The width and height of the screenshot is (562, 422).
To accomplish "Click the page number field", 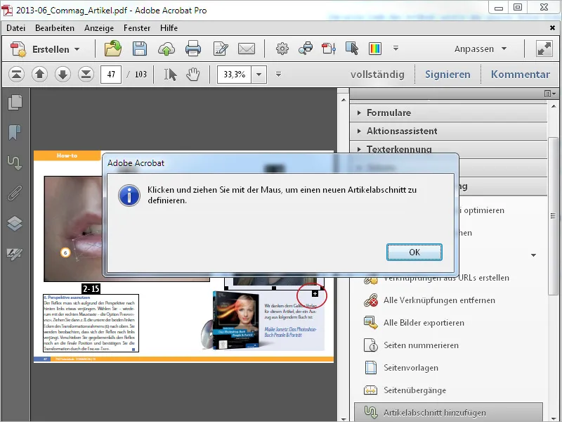I will (x=111, y=75).
